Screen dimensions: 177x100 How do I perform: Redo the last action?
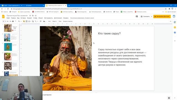click(10, 21)
